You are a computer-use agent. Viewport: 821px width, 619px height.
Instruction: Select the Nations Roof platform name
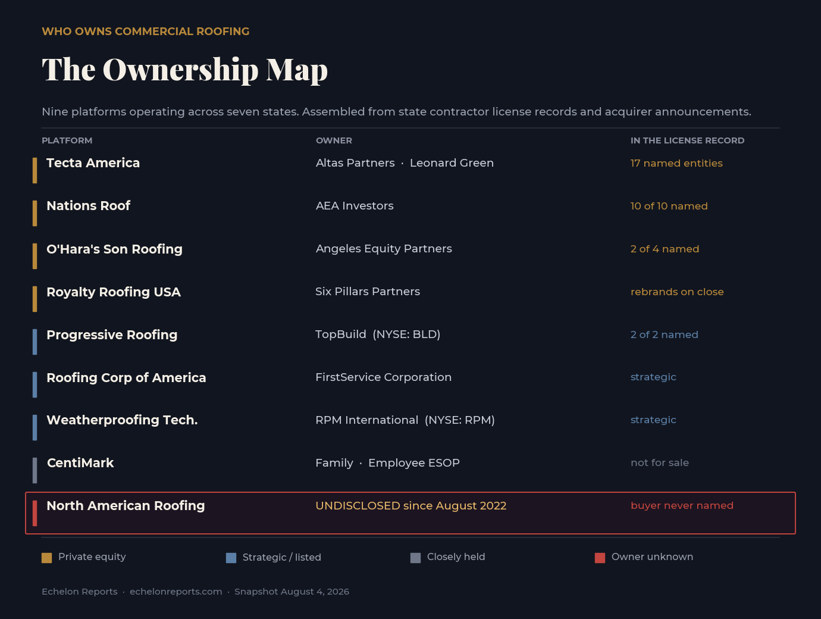pos(88,206)
